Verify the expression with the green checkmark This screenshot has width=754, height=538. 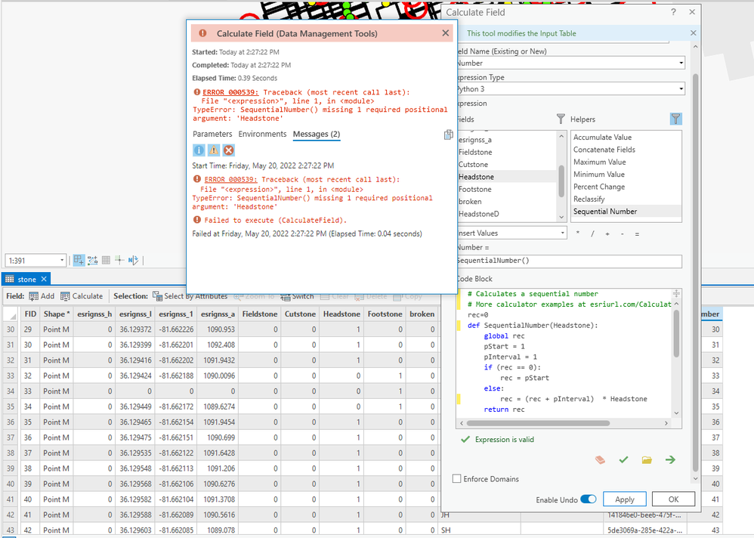pos(623,459)
